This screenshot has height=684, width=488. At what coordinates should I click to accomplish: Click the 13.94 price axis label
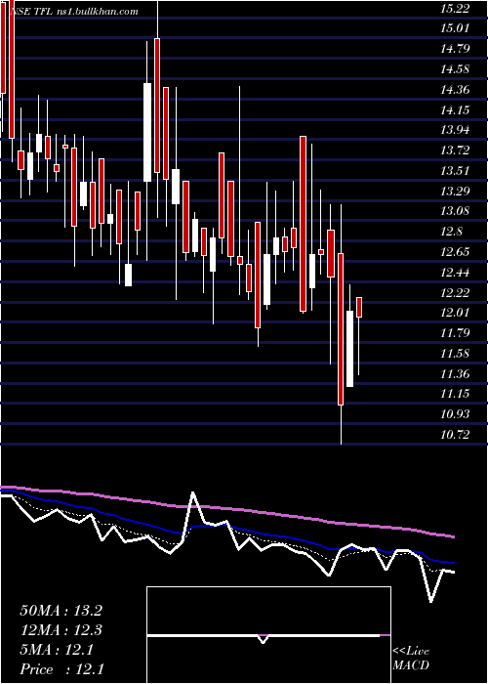click(455, 130)
